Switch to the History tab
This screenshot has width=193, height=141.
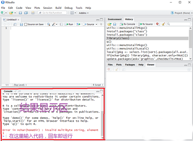[129, 19]
